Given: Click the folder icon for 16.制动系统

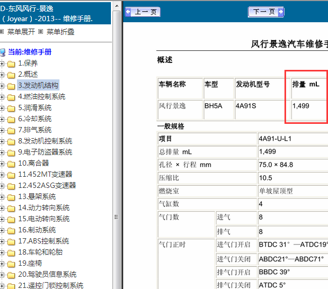Looking at the screenshot, I should (x=11, y=231).
